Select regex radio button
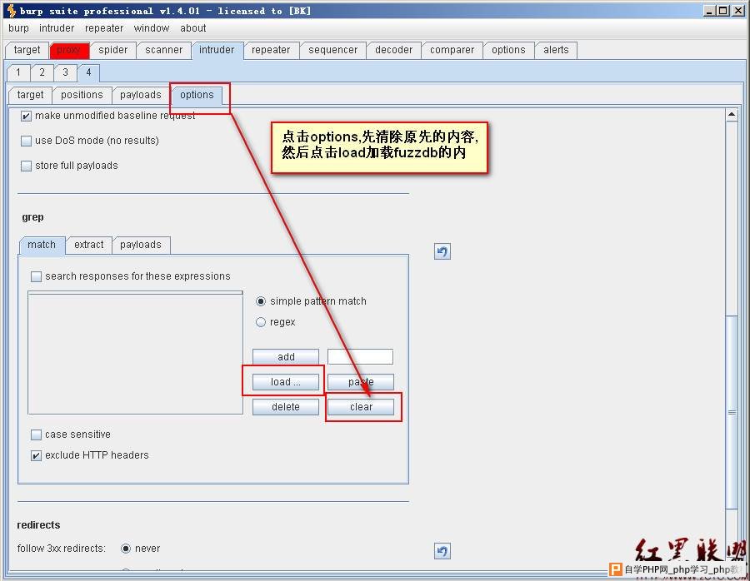 tap(261, 322)
